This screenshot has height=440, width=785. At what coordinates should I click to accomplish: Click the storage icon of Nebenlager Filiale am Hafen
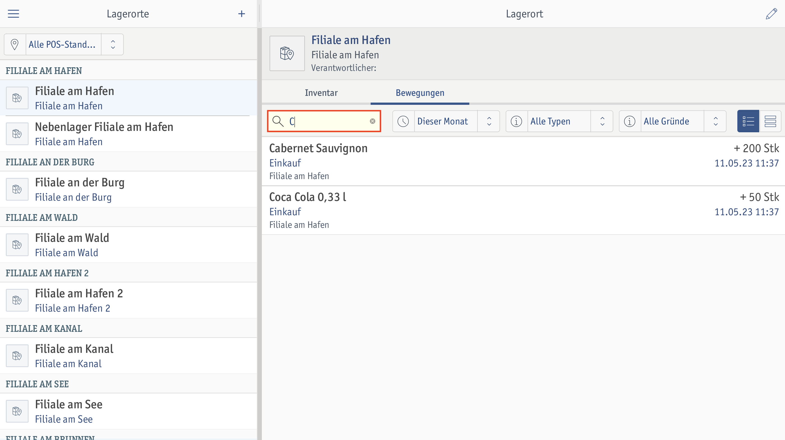click(x=17, y=134)
